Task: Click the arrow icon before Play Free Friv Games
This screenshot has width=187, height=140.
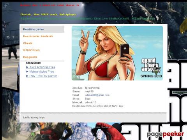Action: [x=27, y=76]
